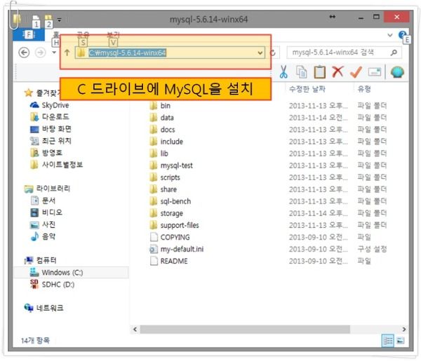Image resolution: width=421 pixels, height=361 pixels.
Task: Click the address bar path C:\mysql-5.6.14-winx64
Action: 127,53
